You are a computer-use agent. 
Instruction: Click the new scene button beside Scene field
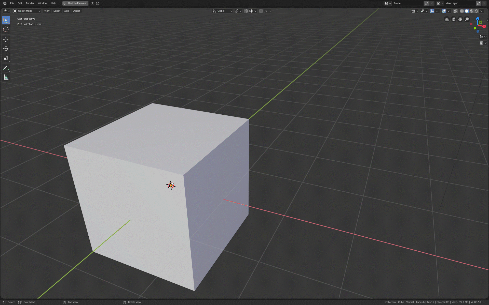pyautogui.click(x=427, y=3)
